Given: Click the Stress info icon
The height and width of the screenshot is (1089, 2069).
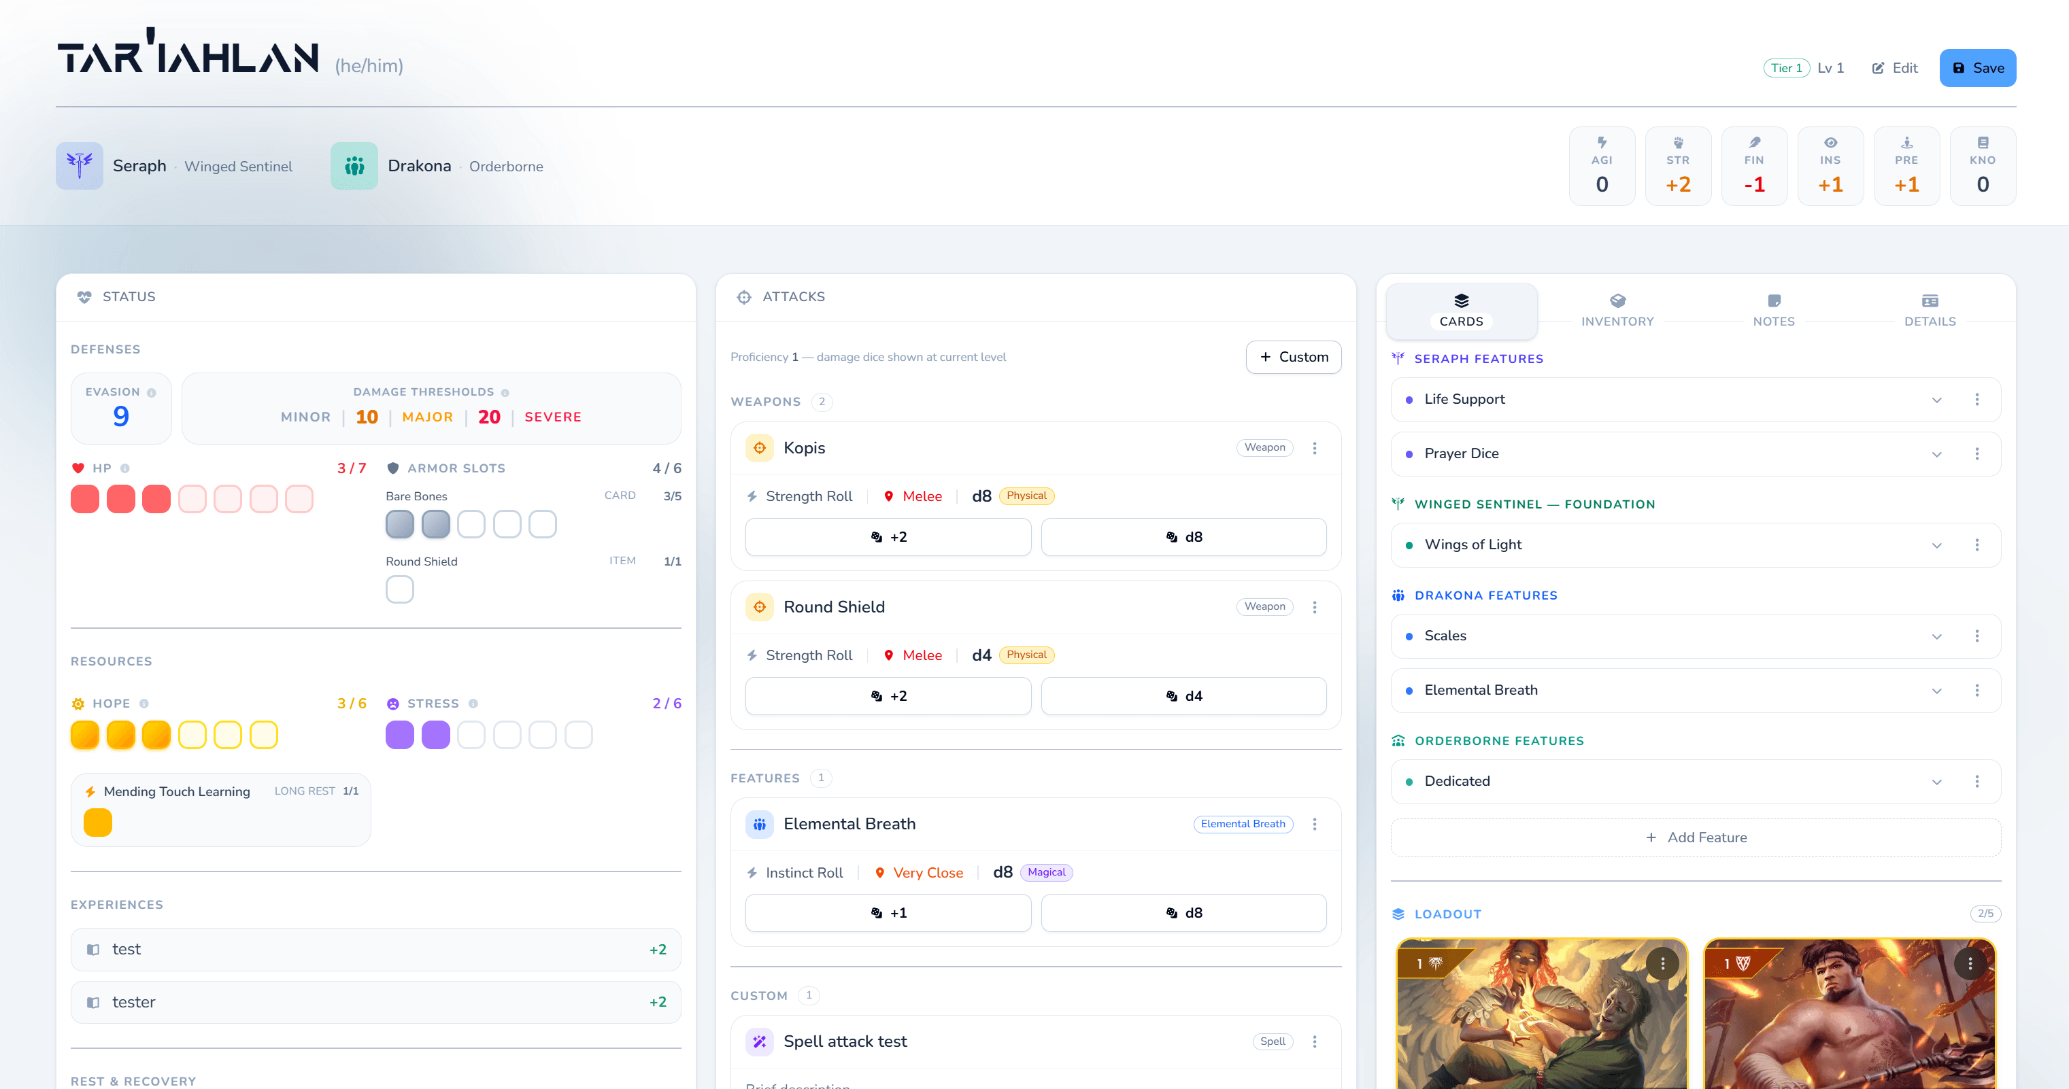Looking at the screenshot, I should click(473, 704).
